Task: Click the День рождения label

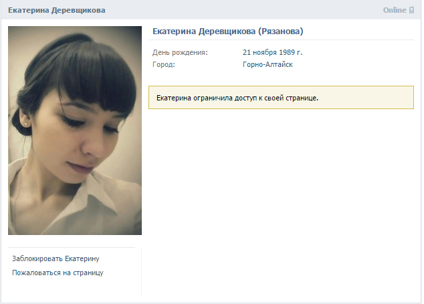Action: [x=180, y=52]
